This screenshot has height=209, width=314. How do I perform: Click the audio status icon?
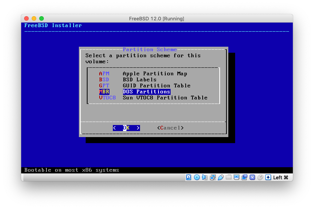pos(205,177)
